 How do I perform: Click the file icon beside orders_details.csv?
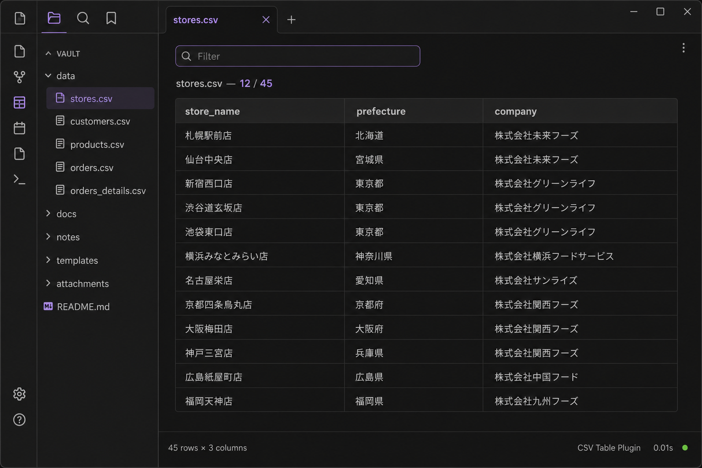point(60,190)
